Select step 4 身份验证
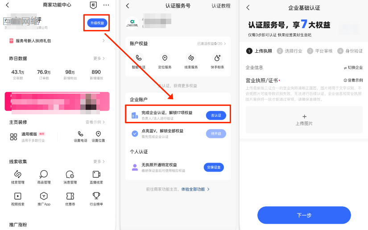This screenshot has height=230, width=368. (x=350, y=51)
